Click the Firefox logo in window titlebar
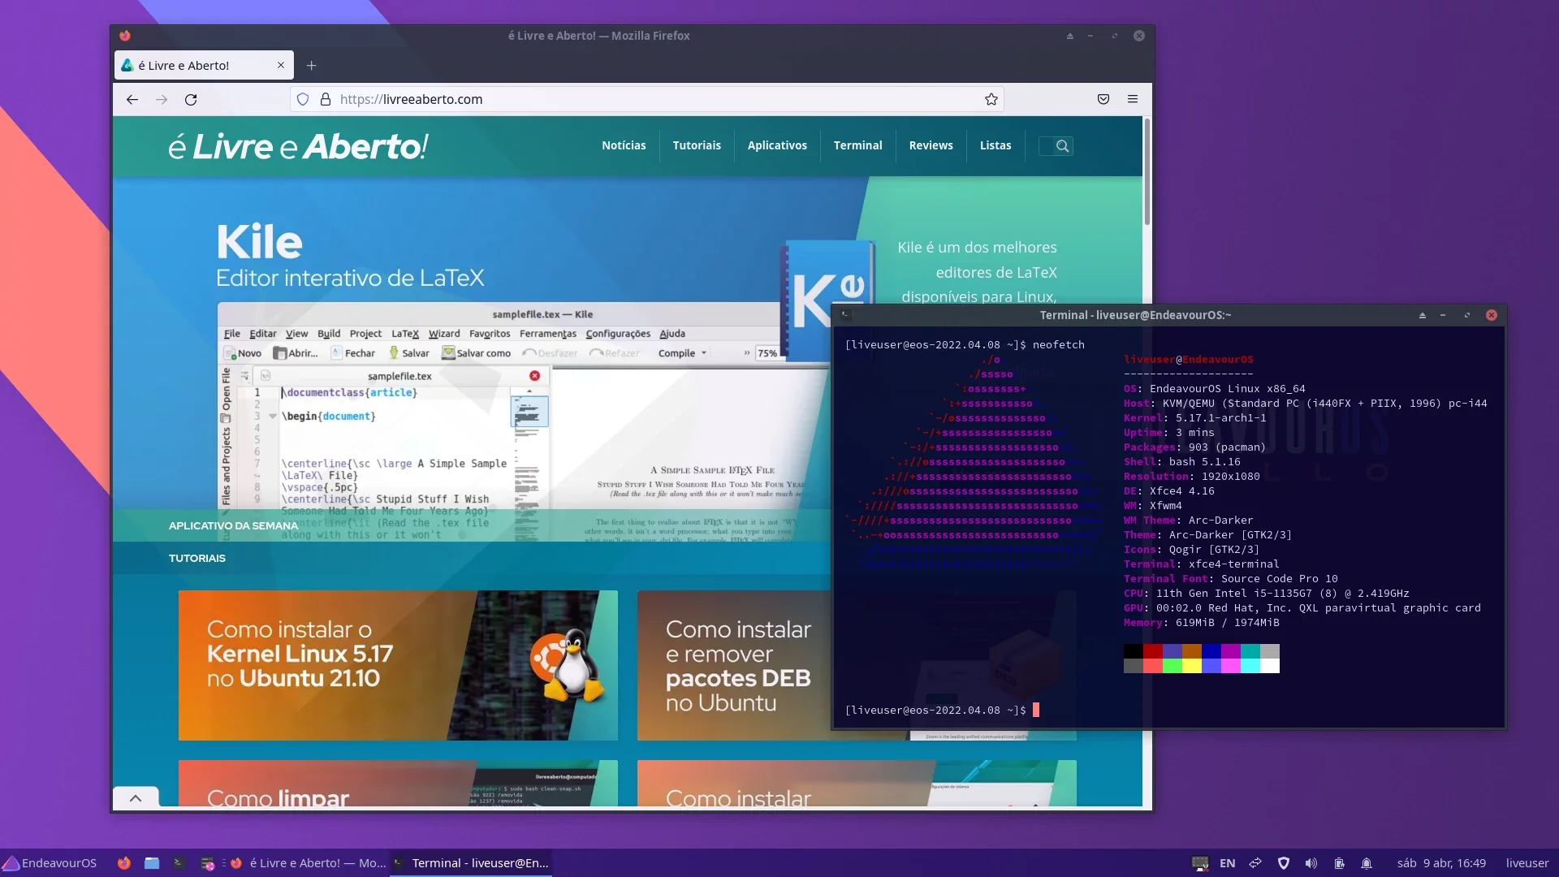Image resolution: width=1559 pixels, height=877 pixels. coord(124,36)
